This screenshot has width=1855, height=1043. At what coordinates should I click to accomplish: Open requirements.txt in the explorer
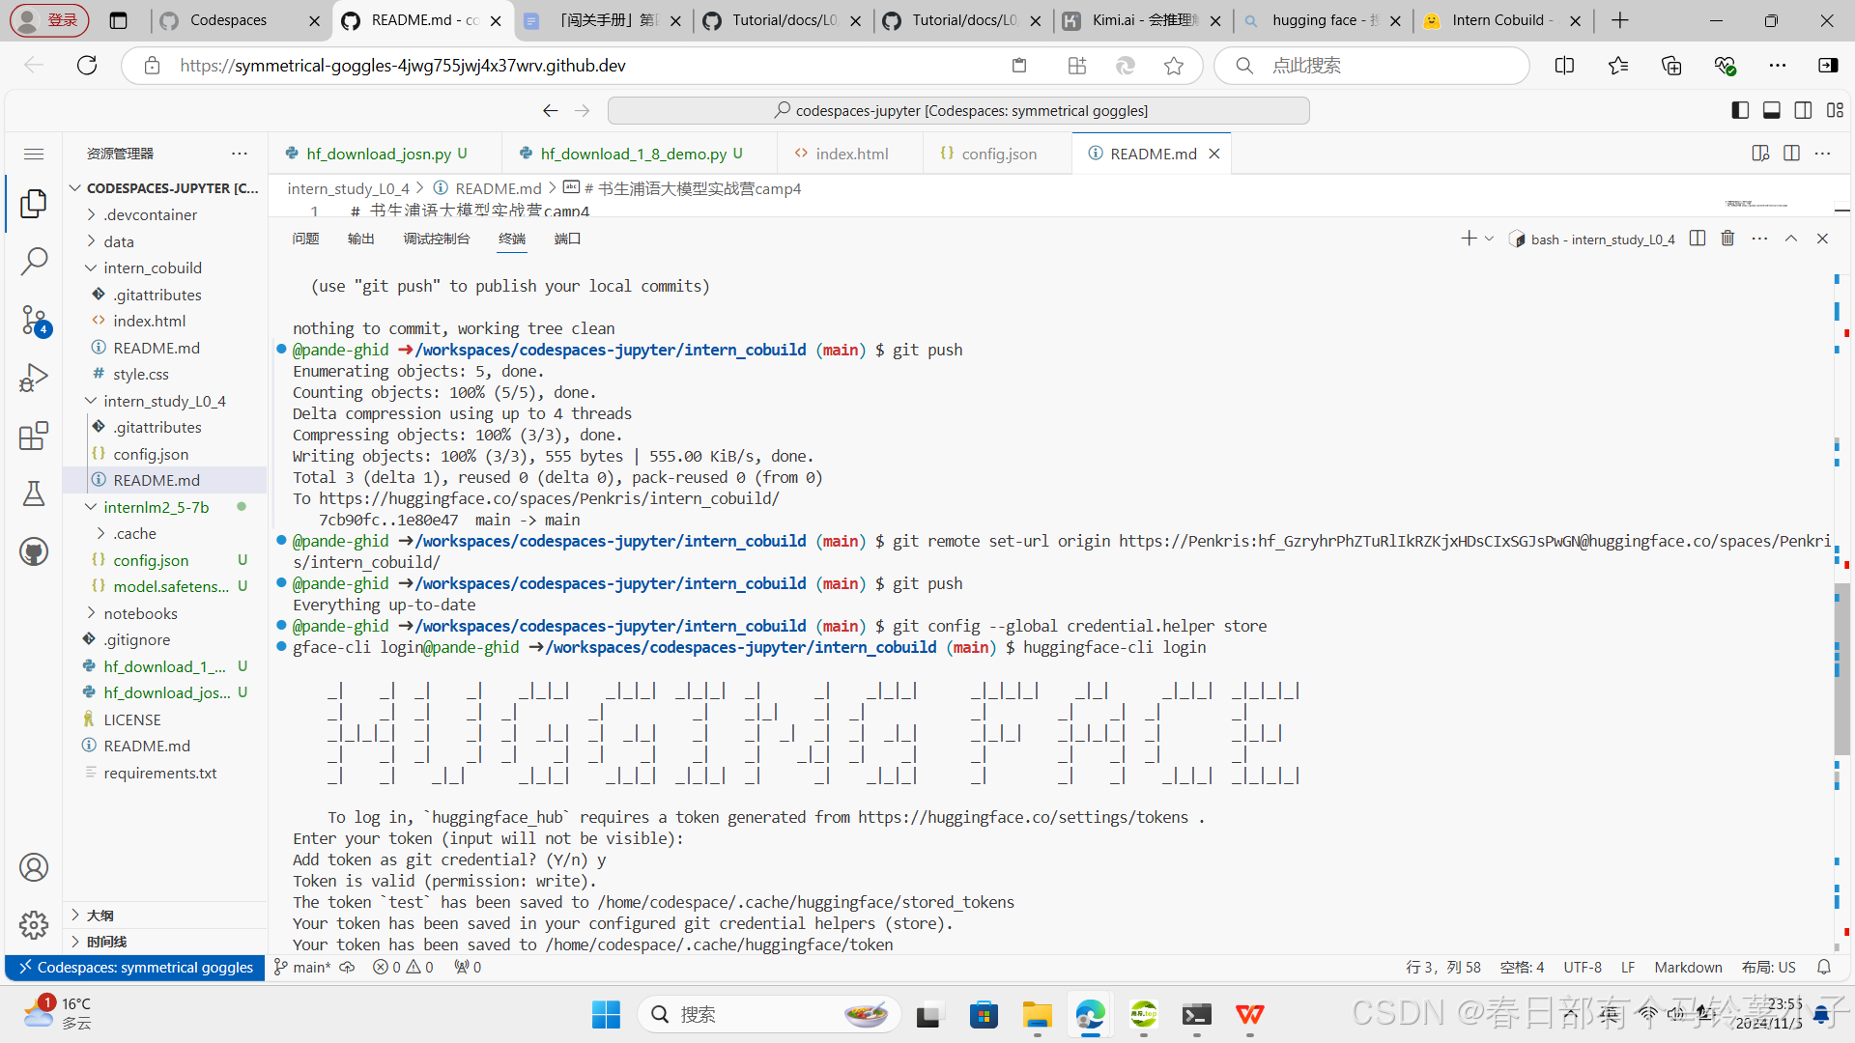tap(160, 773)
